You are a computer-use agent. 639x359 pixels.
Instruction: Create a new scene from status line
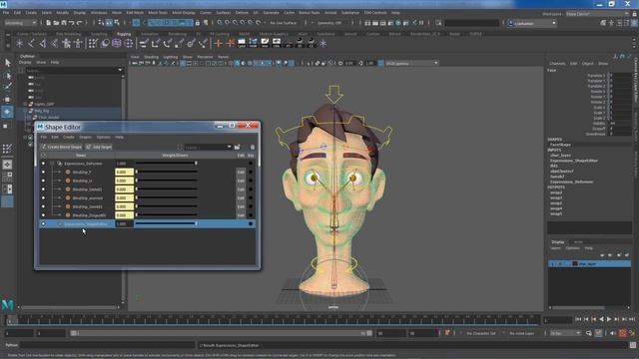49,23
